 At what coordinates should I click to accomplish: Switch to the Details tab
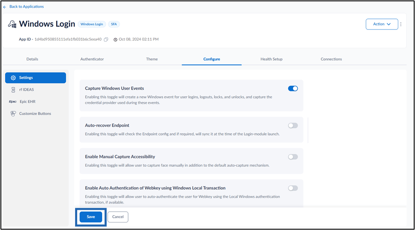pyautogui.click(x=32, y=59)
